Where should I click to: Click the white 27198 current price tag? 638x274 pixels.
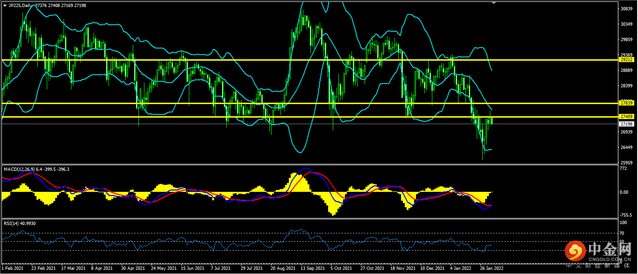626,124
